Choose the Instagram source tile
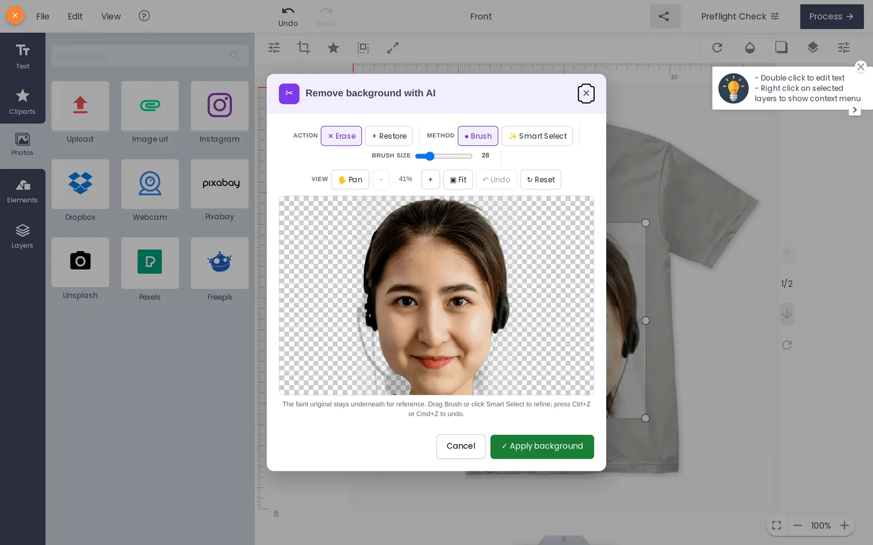 (219, 106)
